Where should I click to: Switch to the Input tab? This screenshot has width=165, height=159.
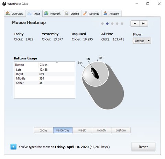click(34, 14)
